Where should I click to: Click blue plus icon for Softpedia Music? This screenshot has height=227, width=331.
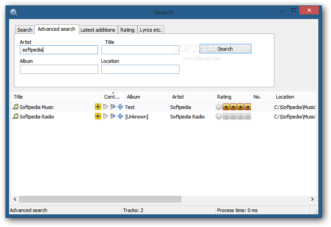(x=120, y=107)
